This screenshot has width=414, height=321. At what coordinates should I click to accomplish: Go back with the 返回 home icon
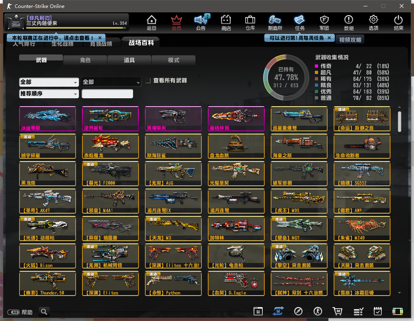point(152,23)
